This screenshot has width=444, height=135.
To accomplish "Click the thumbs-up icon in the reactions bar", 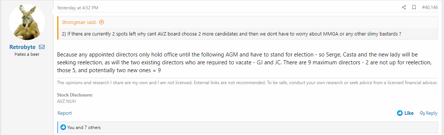I will (64, 128).
